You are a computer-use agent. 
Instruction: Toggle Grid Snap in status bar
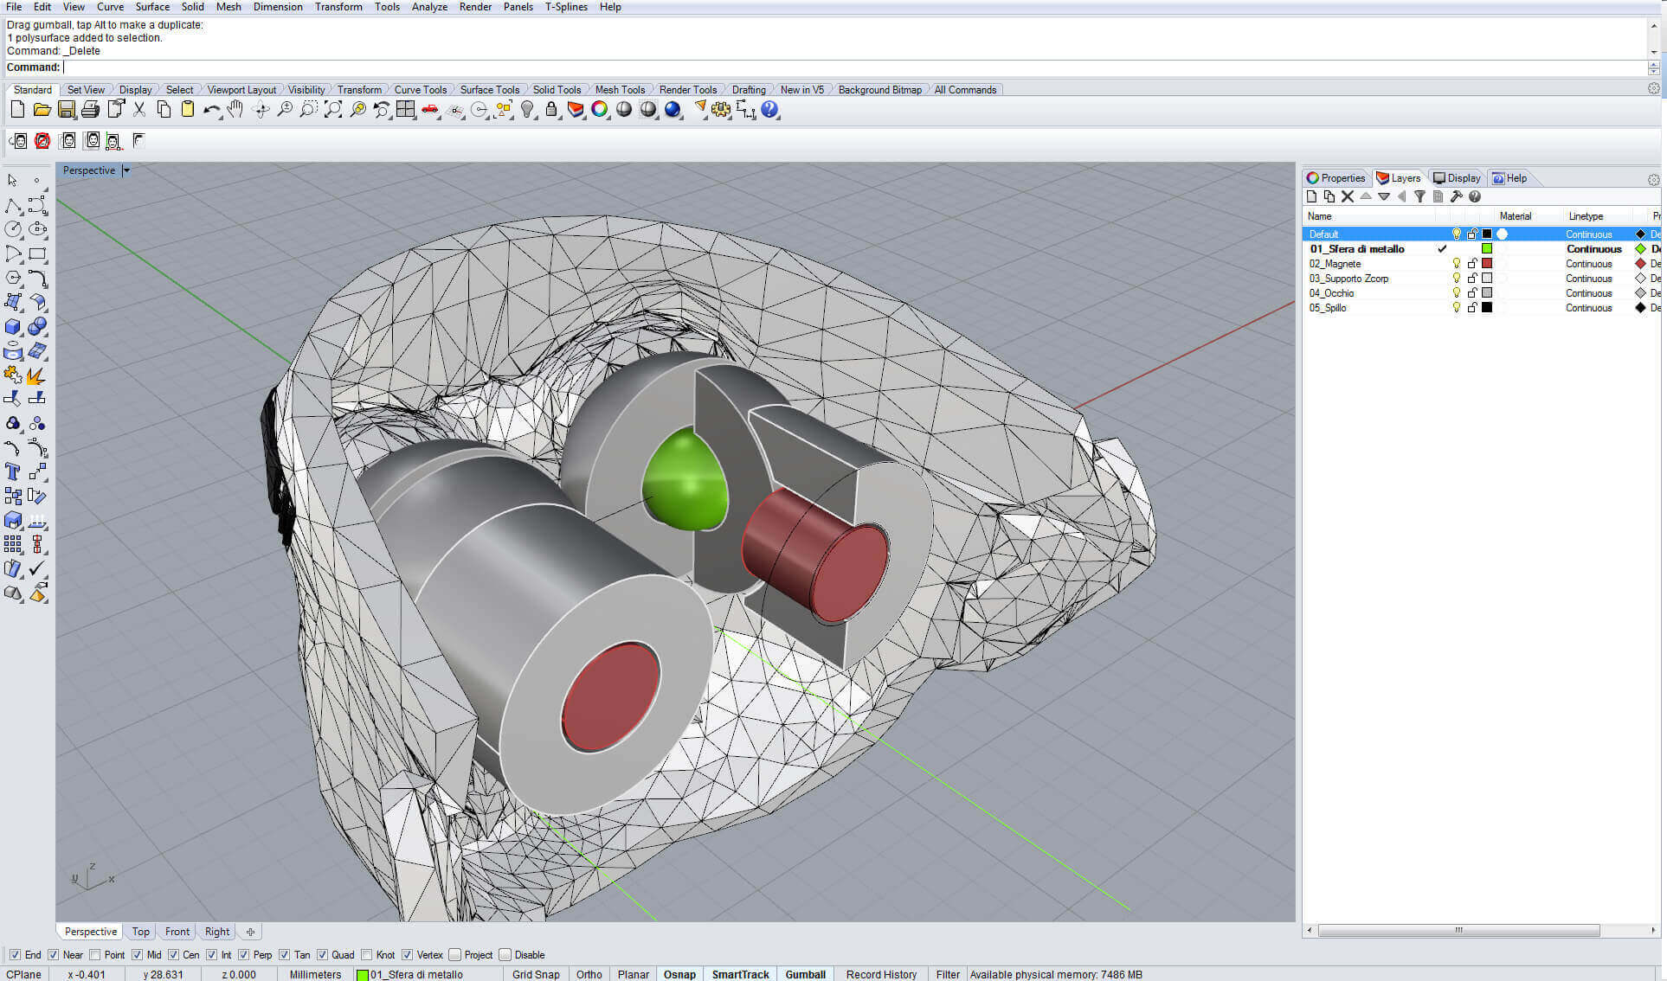click(x=536, y=974)
